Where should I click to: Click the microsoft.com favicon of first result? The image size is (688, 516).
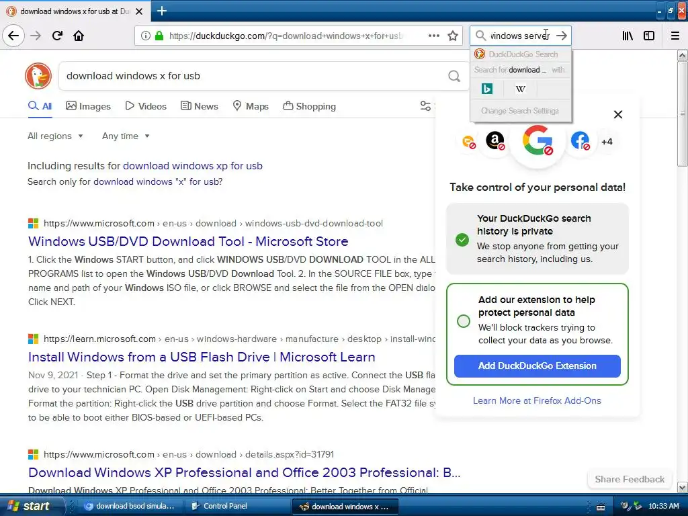coord(34,223)
